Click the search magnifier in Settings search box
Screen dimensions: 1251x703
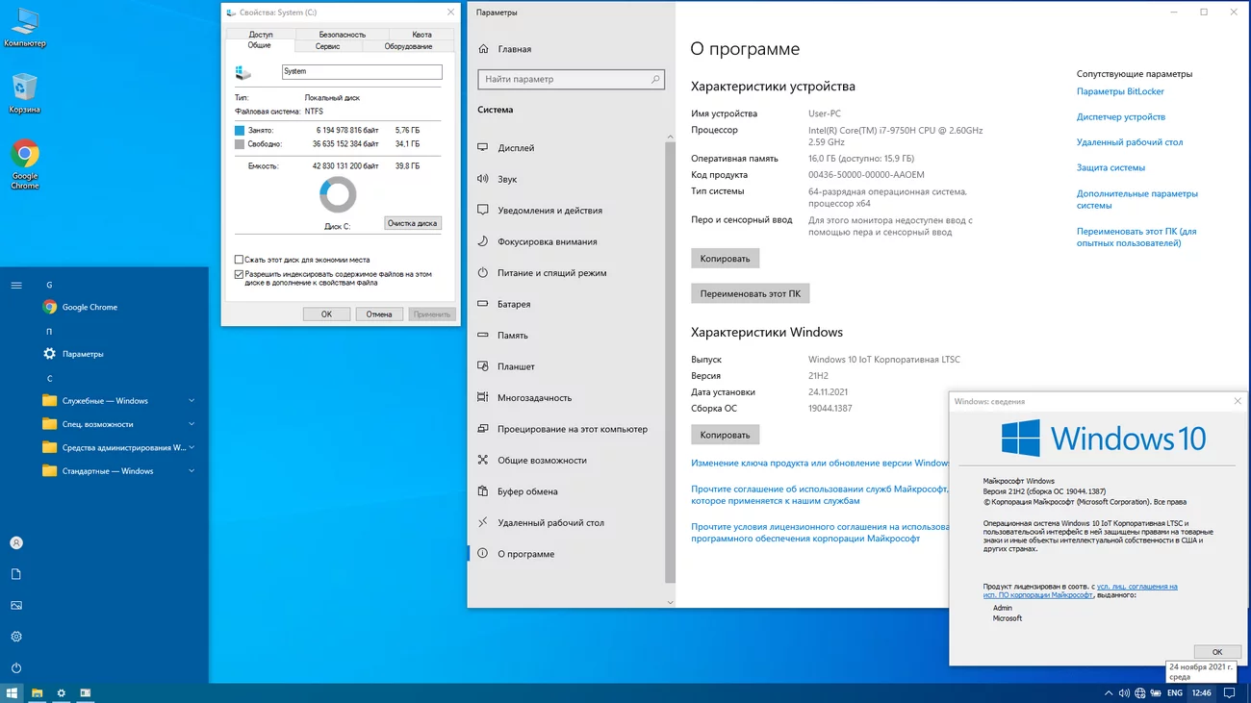point(656,79)
